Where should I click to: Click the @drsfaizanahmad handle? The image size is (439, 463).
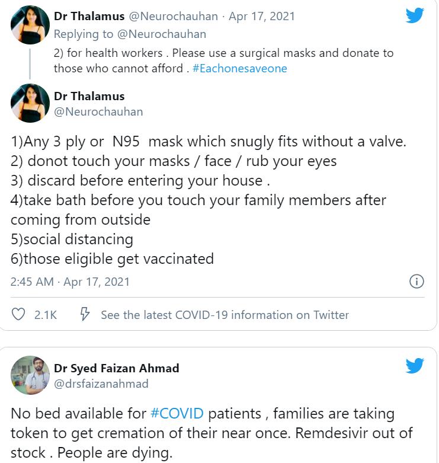tap(101, 384)
